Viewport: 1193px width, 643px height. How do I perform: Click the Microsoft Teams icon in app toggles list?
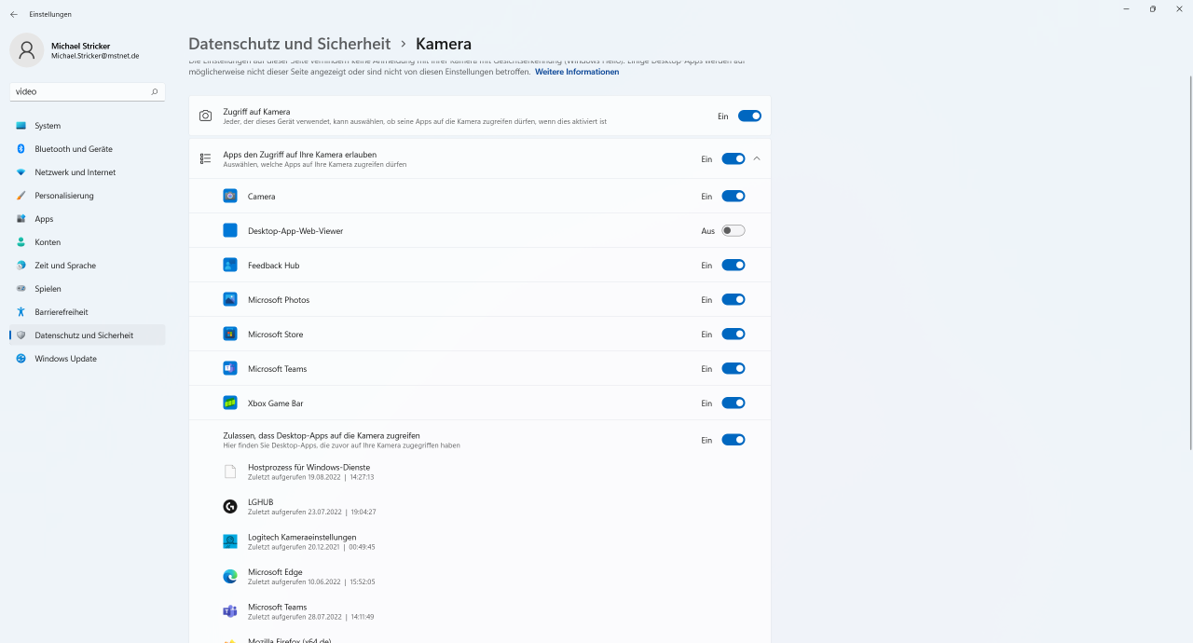pyautogui.click(x=230, y=369)
